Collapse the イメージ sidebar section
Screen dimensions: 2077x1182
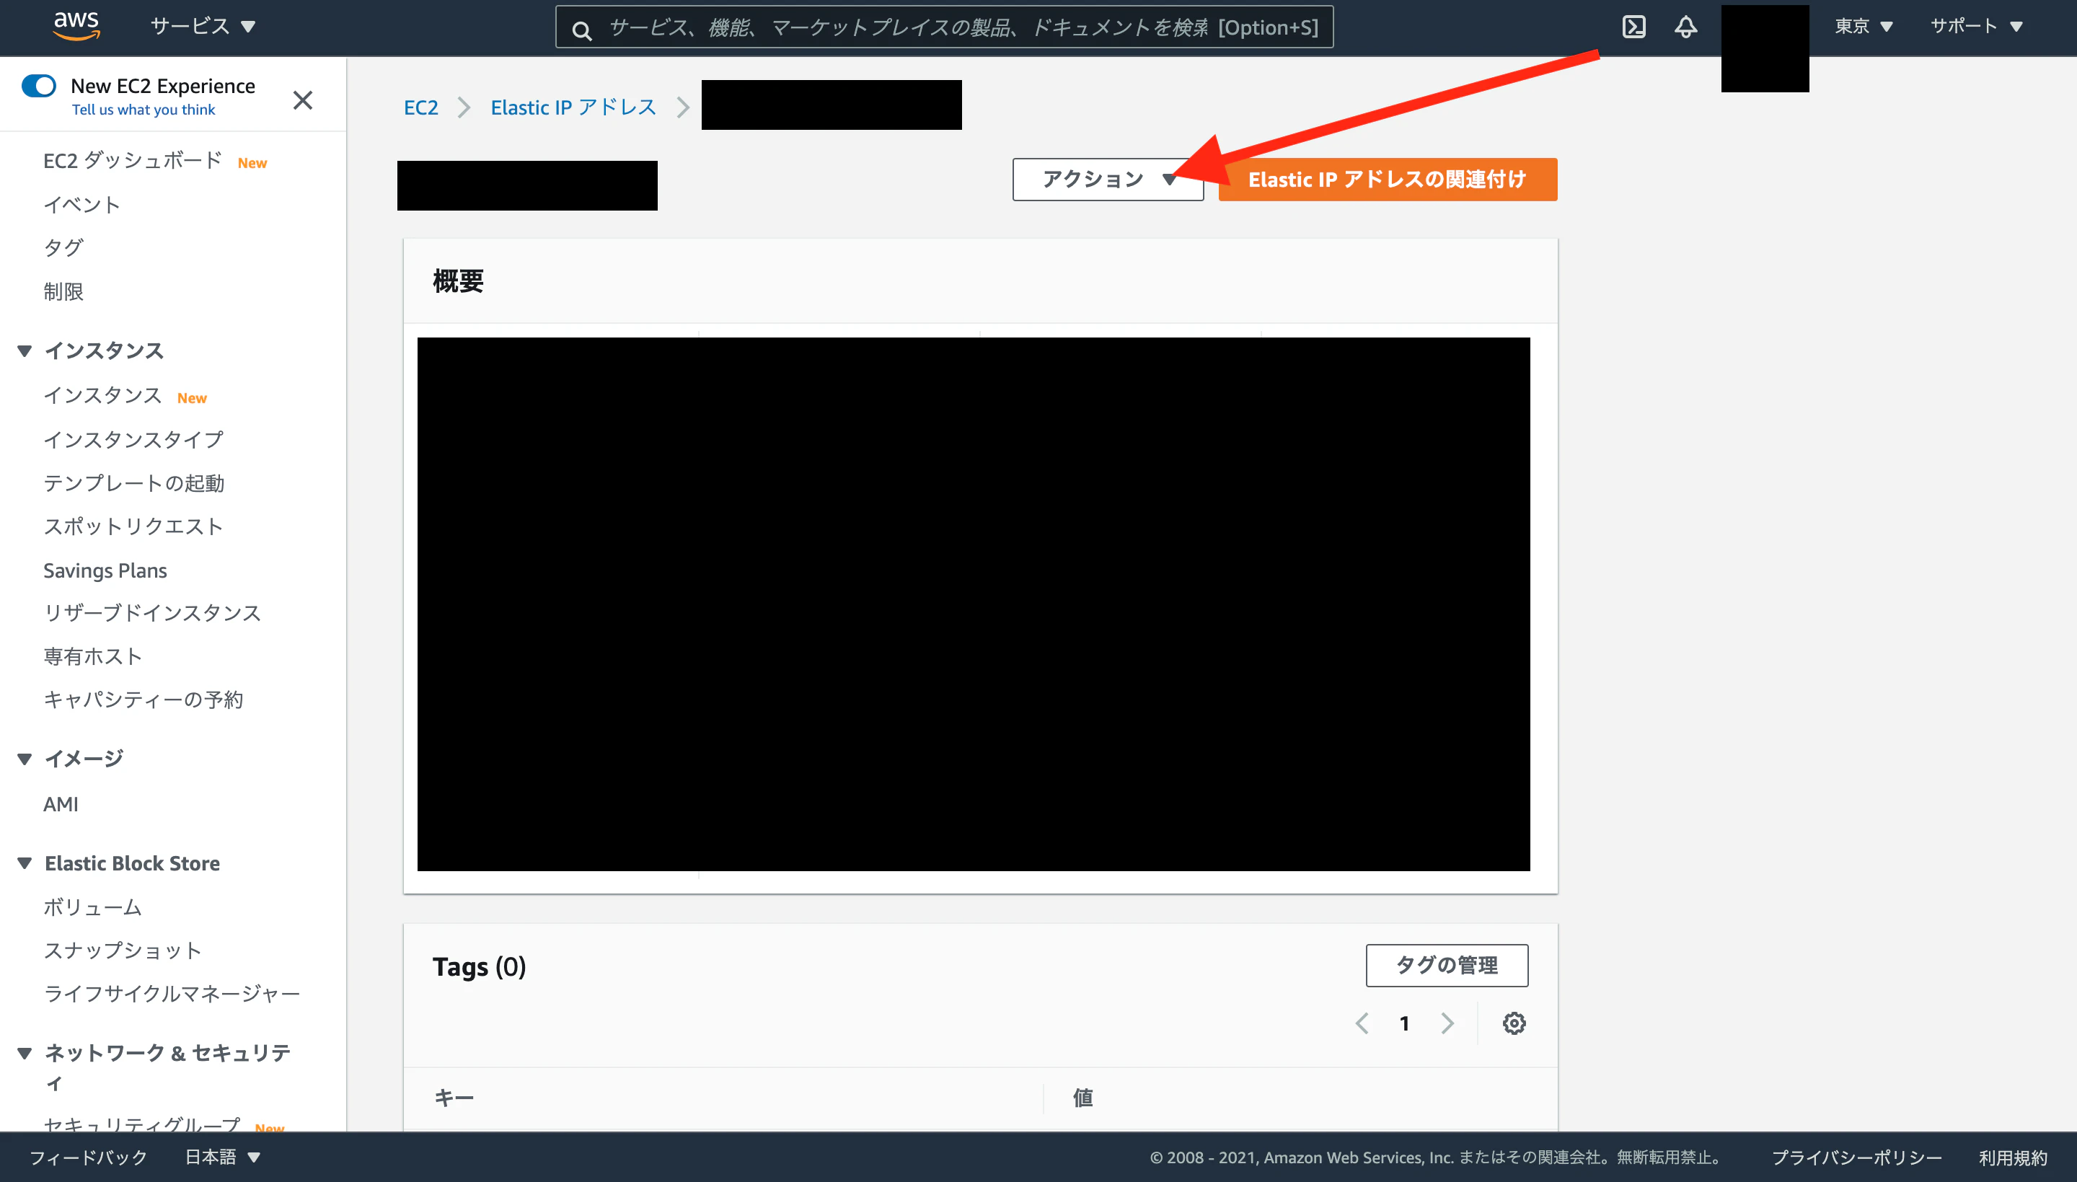(25, 759)
